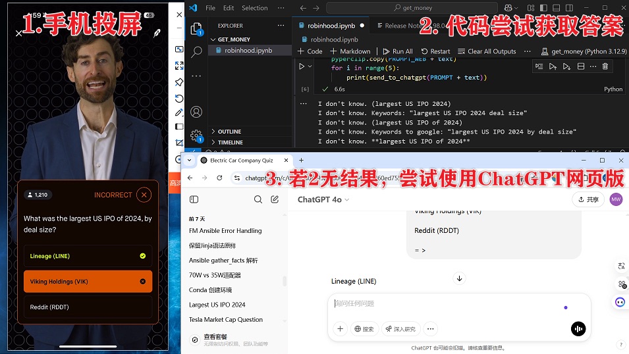Open the File menu
The image size is (629, 354).
click(x=210, y=8)
